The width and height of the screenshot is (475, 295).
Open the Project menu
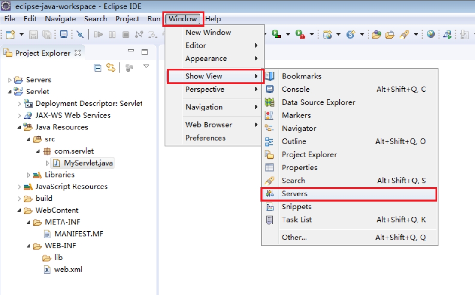(127, 19)
